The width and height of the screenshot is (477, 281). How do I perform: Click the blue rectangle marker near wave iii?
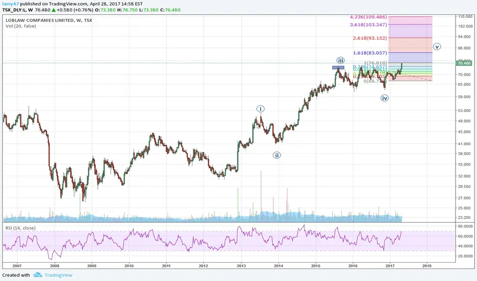[x=338, y=67]
